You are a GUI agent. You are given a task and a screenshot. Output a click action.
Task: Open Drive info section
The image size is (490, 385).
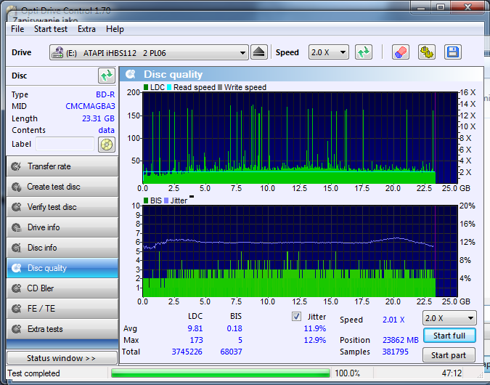(62, 227)
